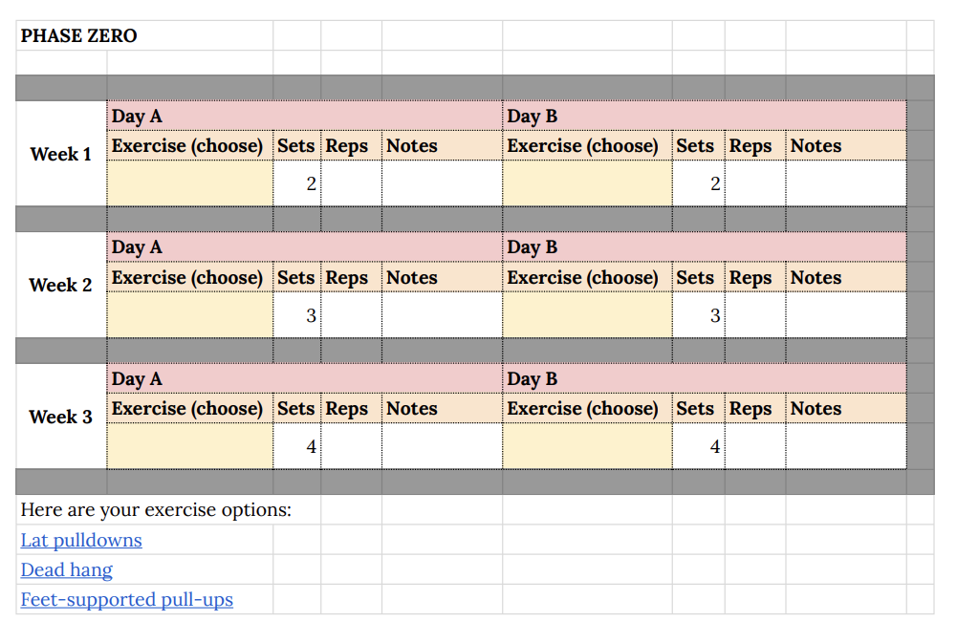The width and height of the screenshot is (957, 643).
Task: Select the Week 2 row label
Action: (x=61, y=286)
